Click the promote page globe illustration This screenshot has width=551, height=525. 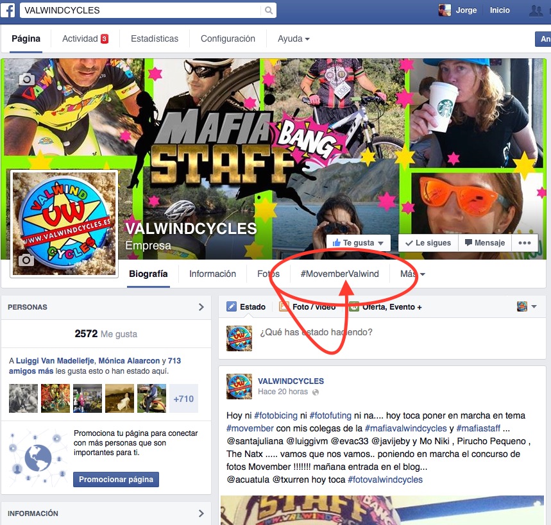coord(38,458)
